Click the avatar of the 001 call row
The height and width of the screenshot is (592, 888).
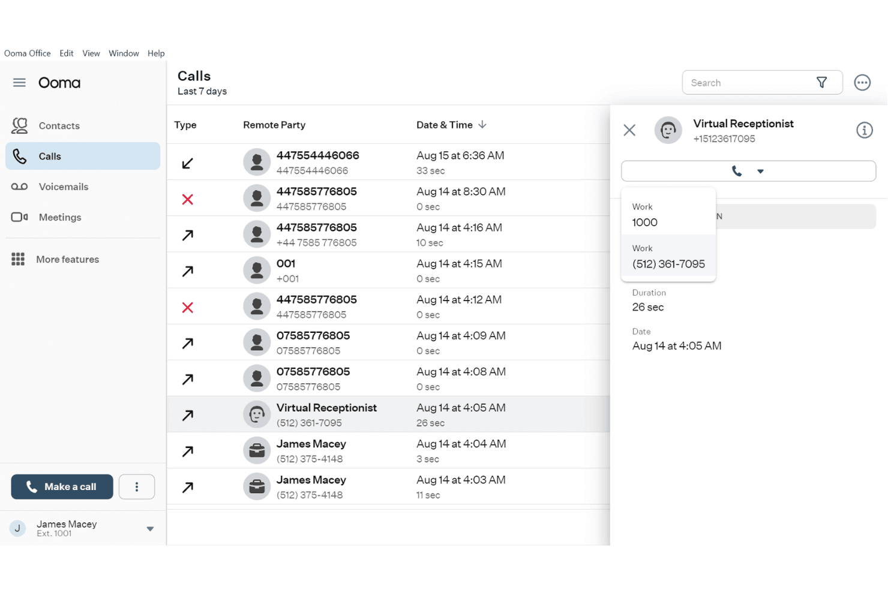click(x=257, y=271)
